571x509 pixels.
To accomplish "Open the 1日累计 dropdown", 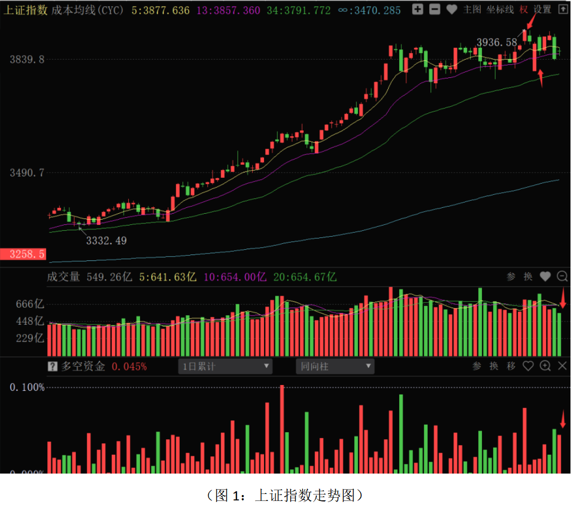I will pos(225,367).
